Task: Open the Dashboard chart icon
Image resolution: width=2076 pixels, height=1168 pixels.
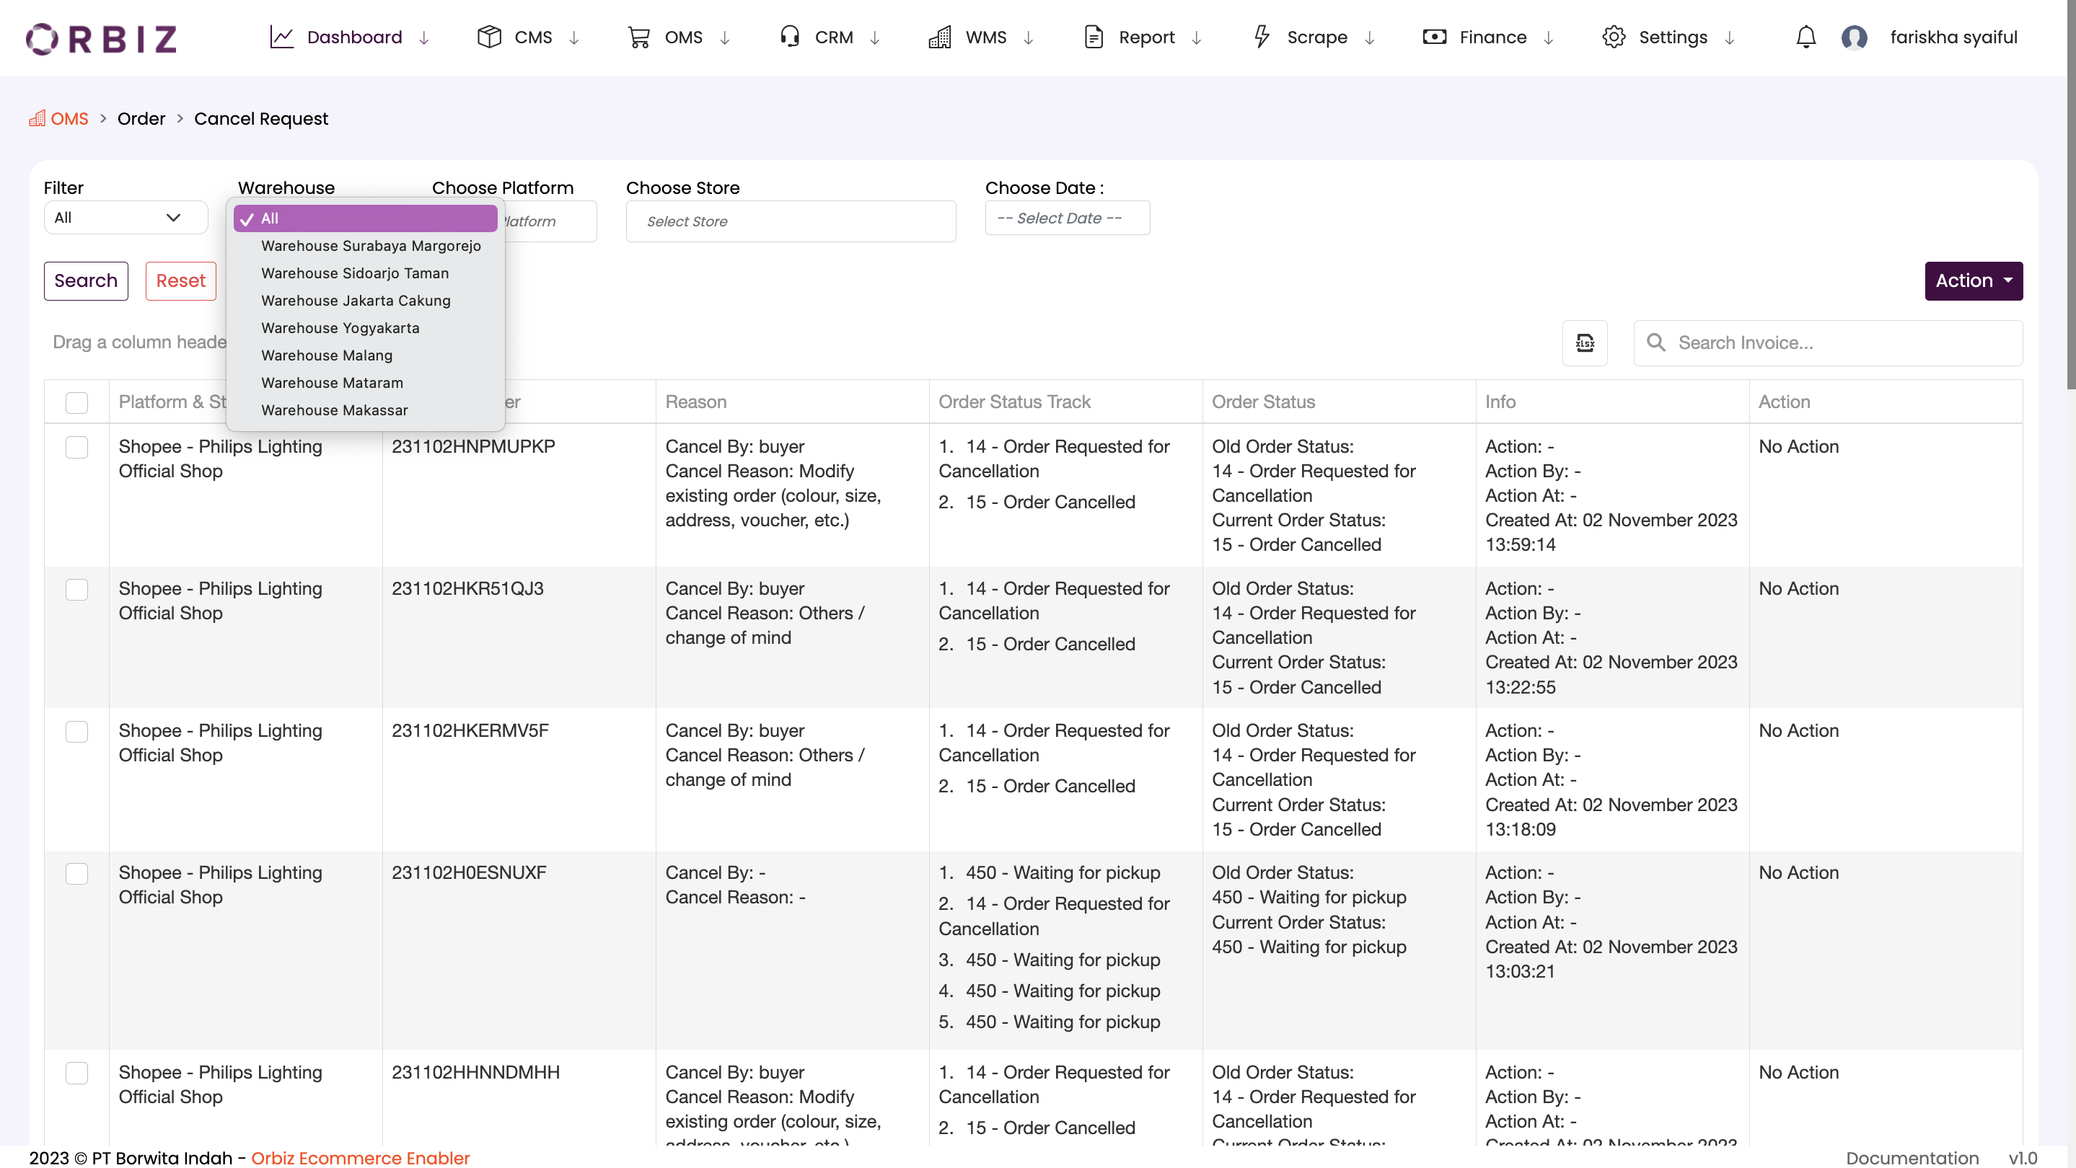Action: tap(281, 37)
